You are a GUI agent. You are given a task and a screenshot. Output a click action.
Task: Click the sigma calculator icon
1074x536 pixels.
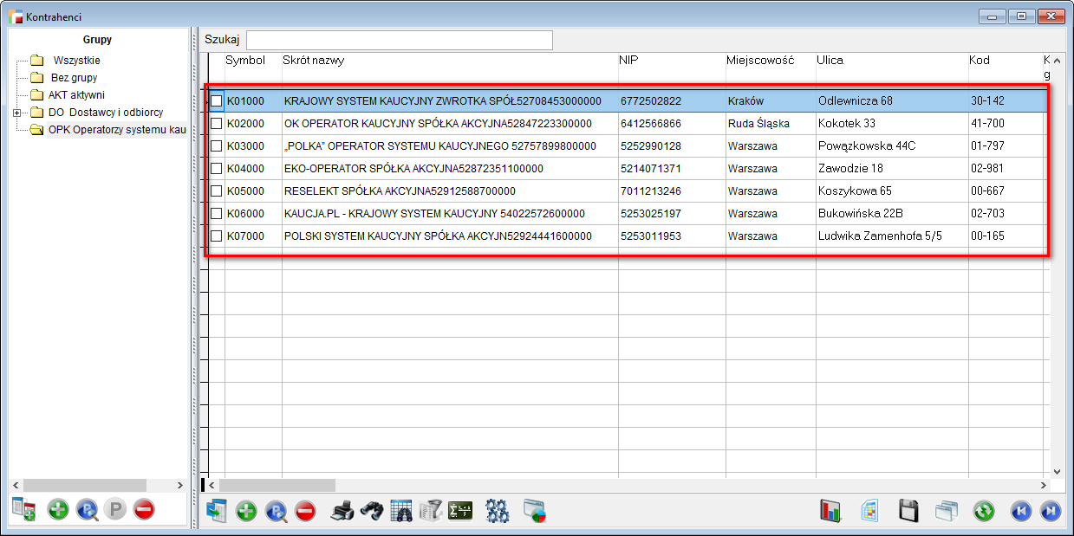[460, 511]
